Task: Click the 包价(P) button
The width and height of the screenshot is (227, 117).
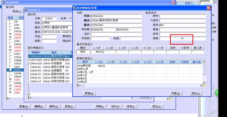Action: 115,107
